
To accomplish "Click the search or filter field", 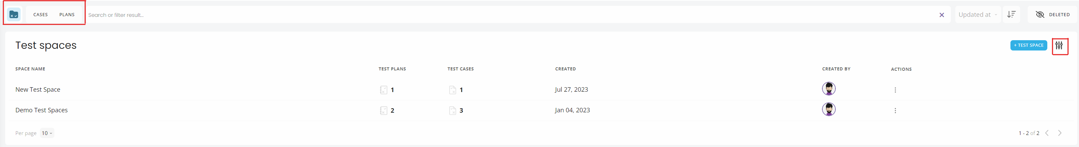I will 503,15.
